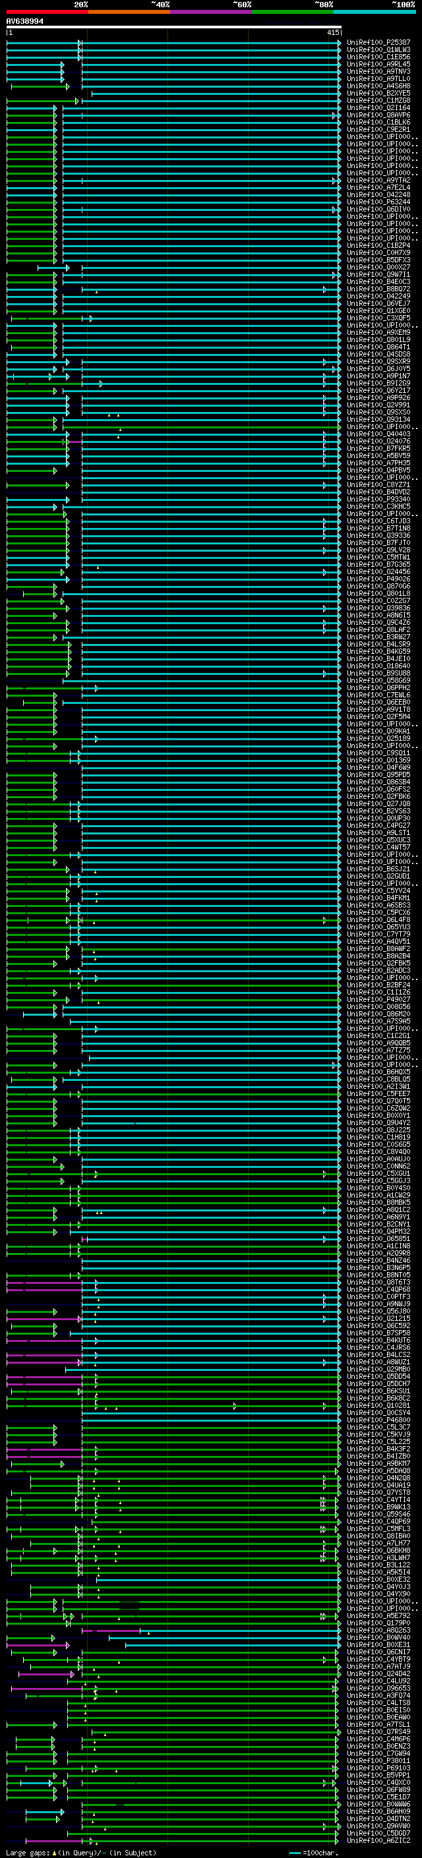The width and height of the screenshot is (422, 1858).
Task: Select hit label UniRef100_A9XEM9
Action: pyautogui.click(x=378, y=332)
